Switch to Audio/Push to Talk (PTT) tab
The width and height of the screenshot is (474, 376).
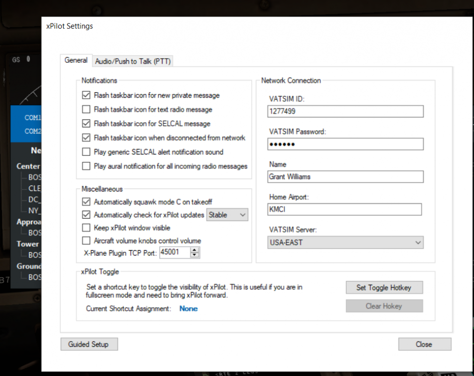click(x=133, y=61)
